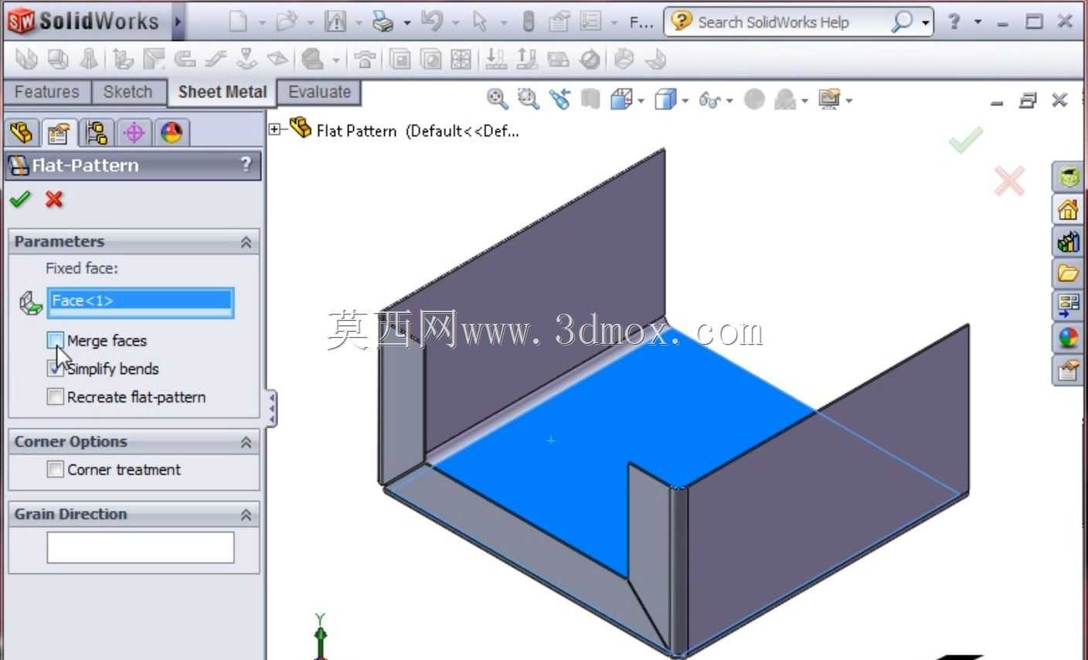The height and width of the screenshot is (660, 1088).
Task: Toggle the Simplify bends checkbox
Action: [x=55, y=369]
